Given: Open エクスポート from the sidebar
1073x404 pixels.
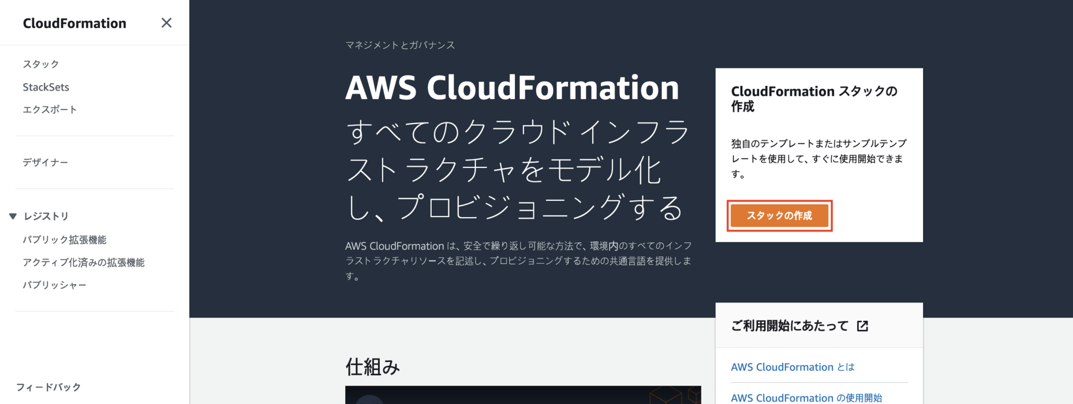Looking at the screenshot, I should [x=50, y=109].
